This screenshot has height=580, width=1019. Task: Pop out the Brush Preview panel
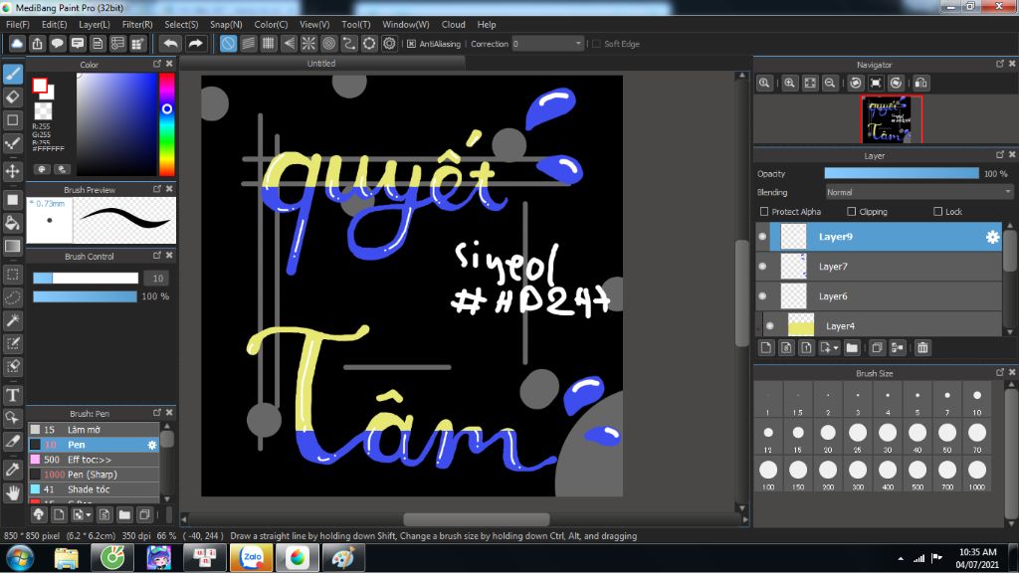point(156,189)
